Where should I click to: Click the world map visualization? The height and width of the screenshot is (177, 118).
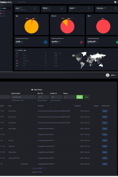(x=89, y=60)
